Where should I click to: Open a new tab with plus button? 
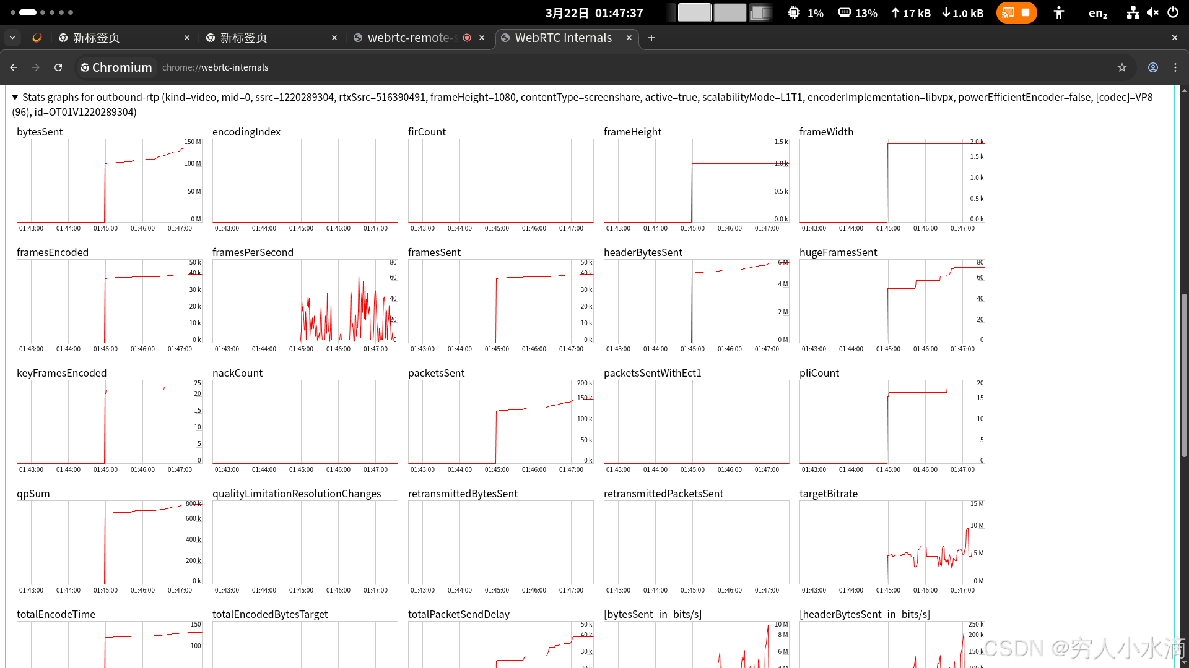(x=651, y=38)
